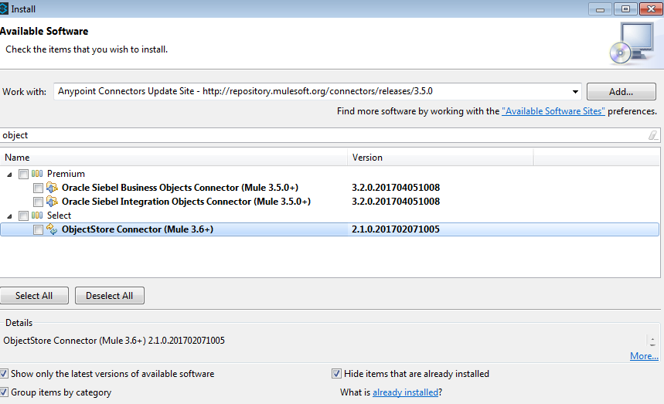
Task: Click the Install dialog title bar icon
Action: [x=5, y=8]
